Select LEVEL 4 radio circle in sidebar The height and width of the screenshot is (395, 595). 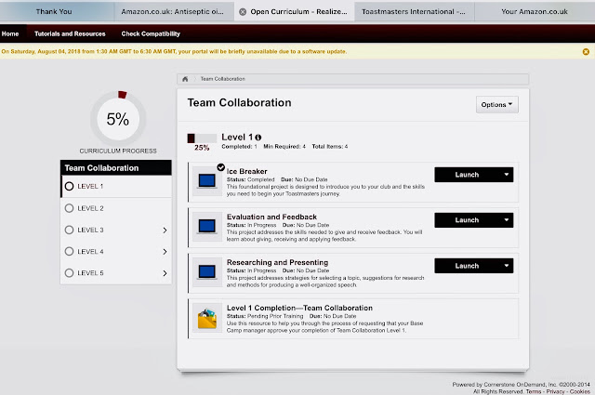[69, 251]
